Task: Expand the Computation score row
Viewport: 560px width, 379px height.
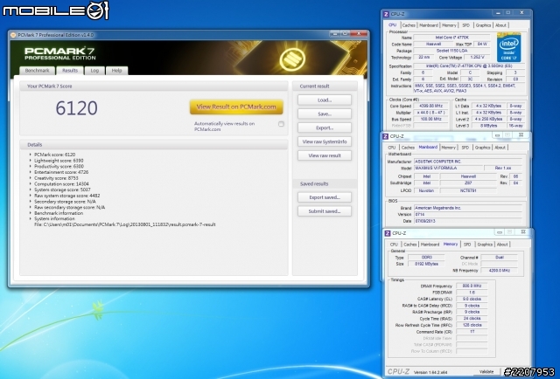Action: tap(31, 184)
